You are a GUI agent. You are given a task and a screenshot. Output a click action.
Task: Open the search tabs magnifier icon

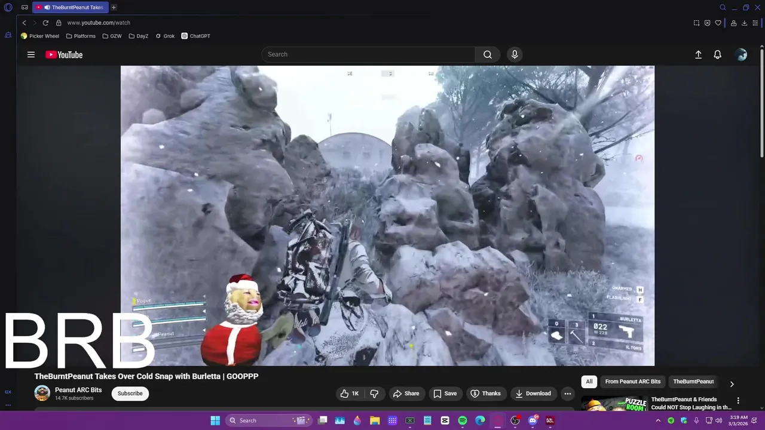pos(723,8)
